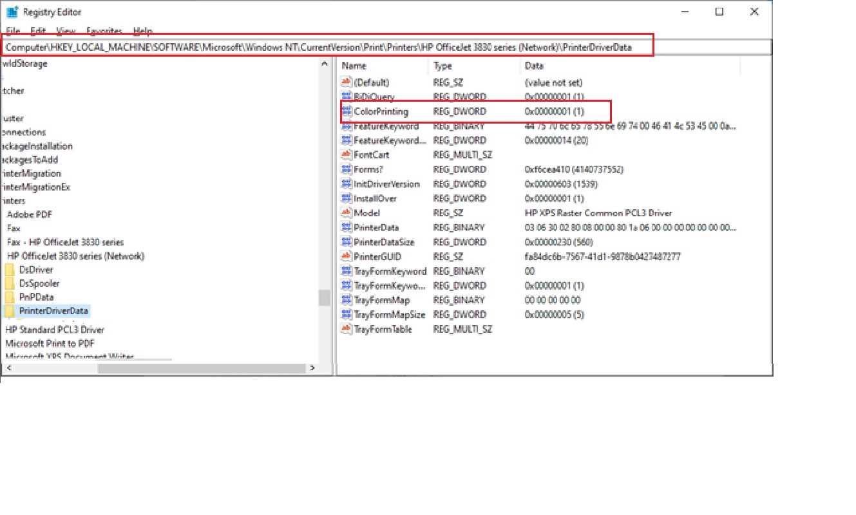
Task: Select Fax - HP OfficeJet 3830 series key
Action: coord(65,242)
